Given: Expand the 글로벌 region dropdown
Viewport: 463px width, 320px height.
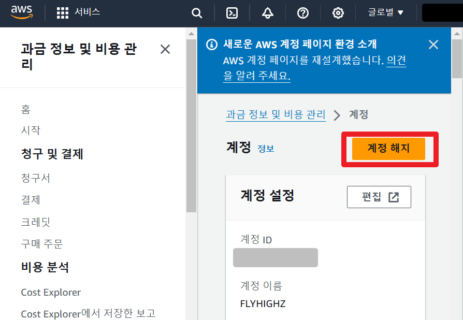Looking at the screenshot, I should (386, 13).
